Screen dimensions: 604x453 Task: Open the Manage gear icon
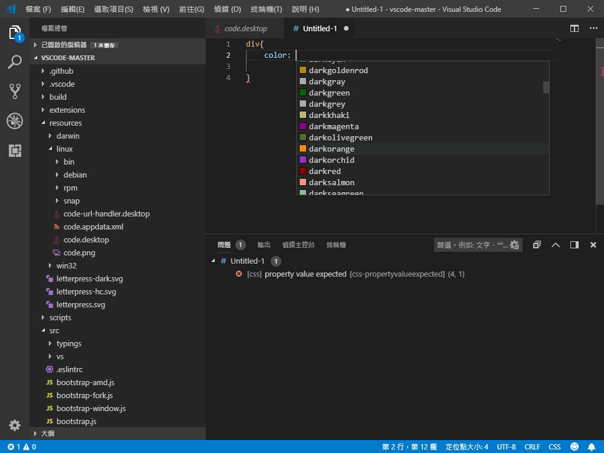[x=15, y=425]
